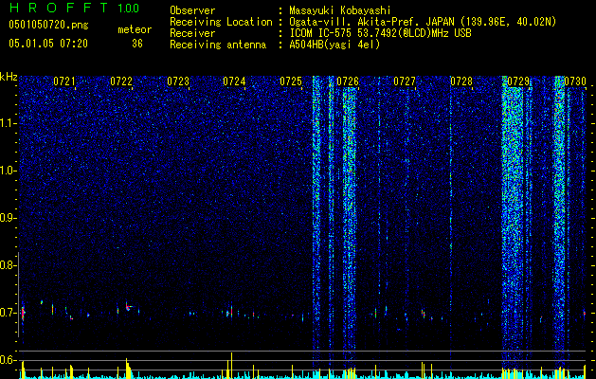Click the 0.7 kHz axis label
Screen dimensions: 596x379
point(8,313)
